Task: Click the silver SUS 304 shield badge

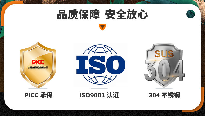Action: 164,65
